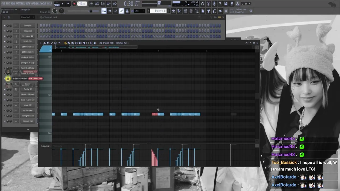Mute the eq rim perc channel LED
Viewport: 340px width, 191px height.
coord(4,111)
